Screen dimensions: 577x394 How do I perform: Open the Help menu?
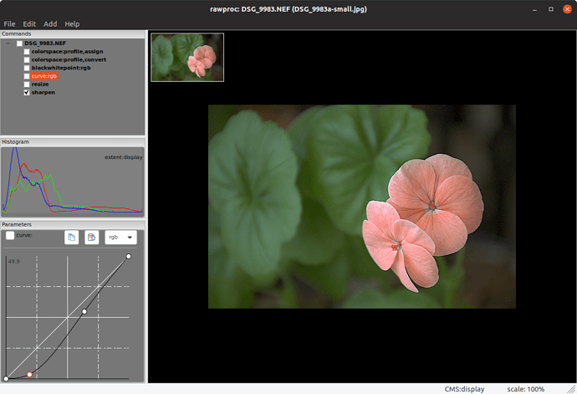click(x=73, y=23)
